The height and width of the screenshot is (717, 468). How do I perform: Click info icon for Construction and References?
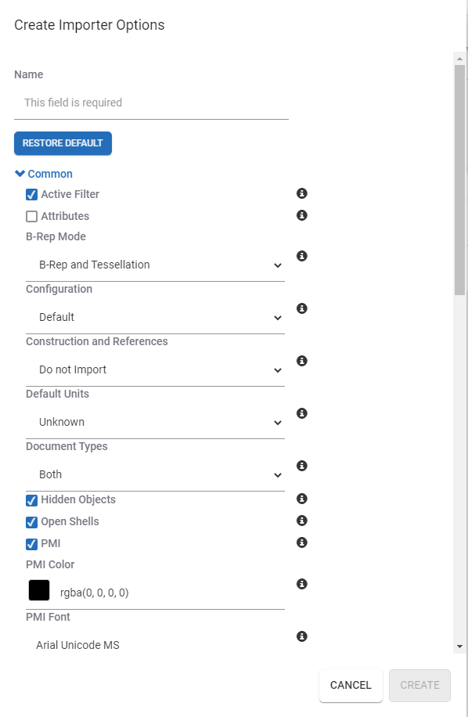pos(301,362)
